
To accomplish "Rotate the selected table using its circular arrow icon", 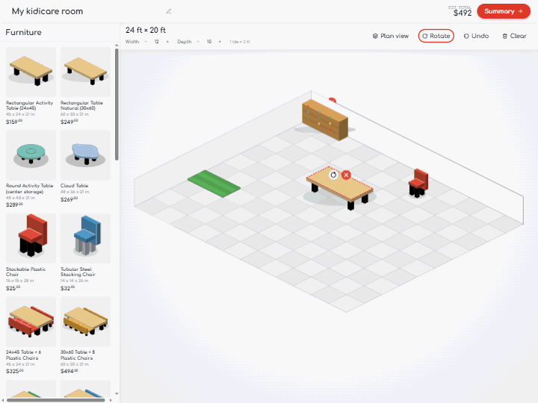I will click(x=333, y=175).
